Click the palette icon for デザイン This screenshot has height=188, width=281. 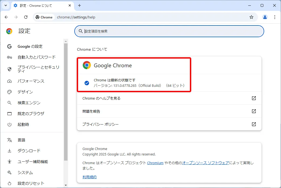9,92
